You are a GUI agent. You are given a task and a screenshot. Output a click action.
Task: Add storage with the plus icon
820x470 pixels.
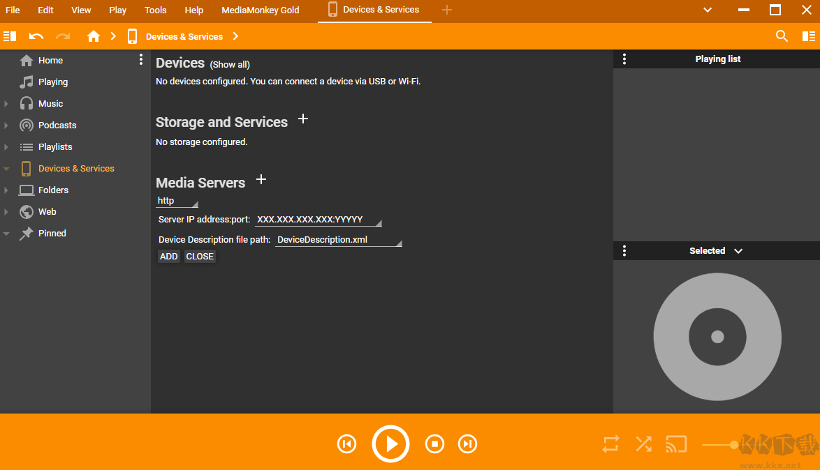[303, 119]
